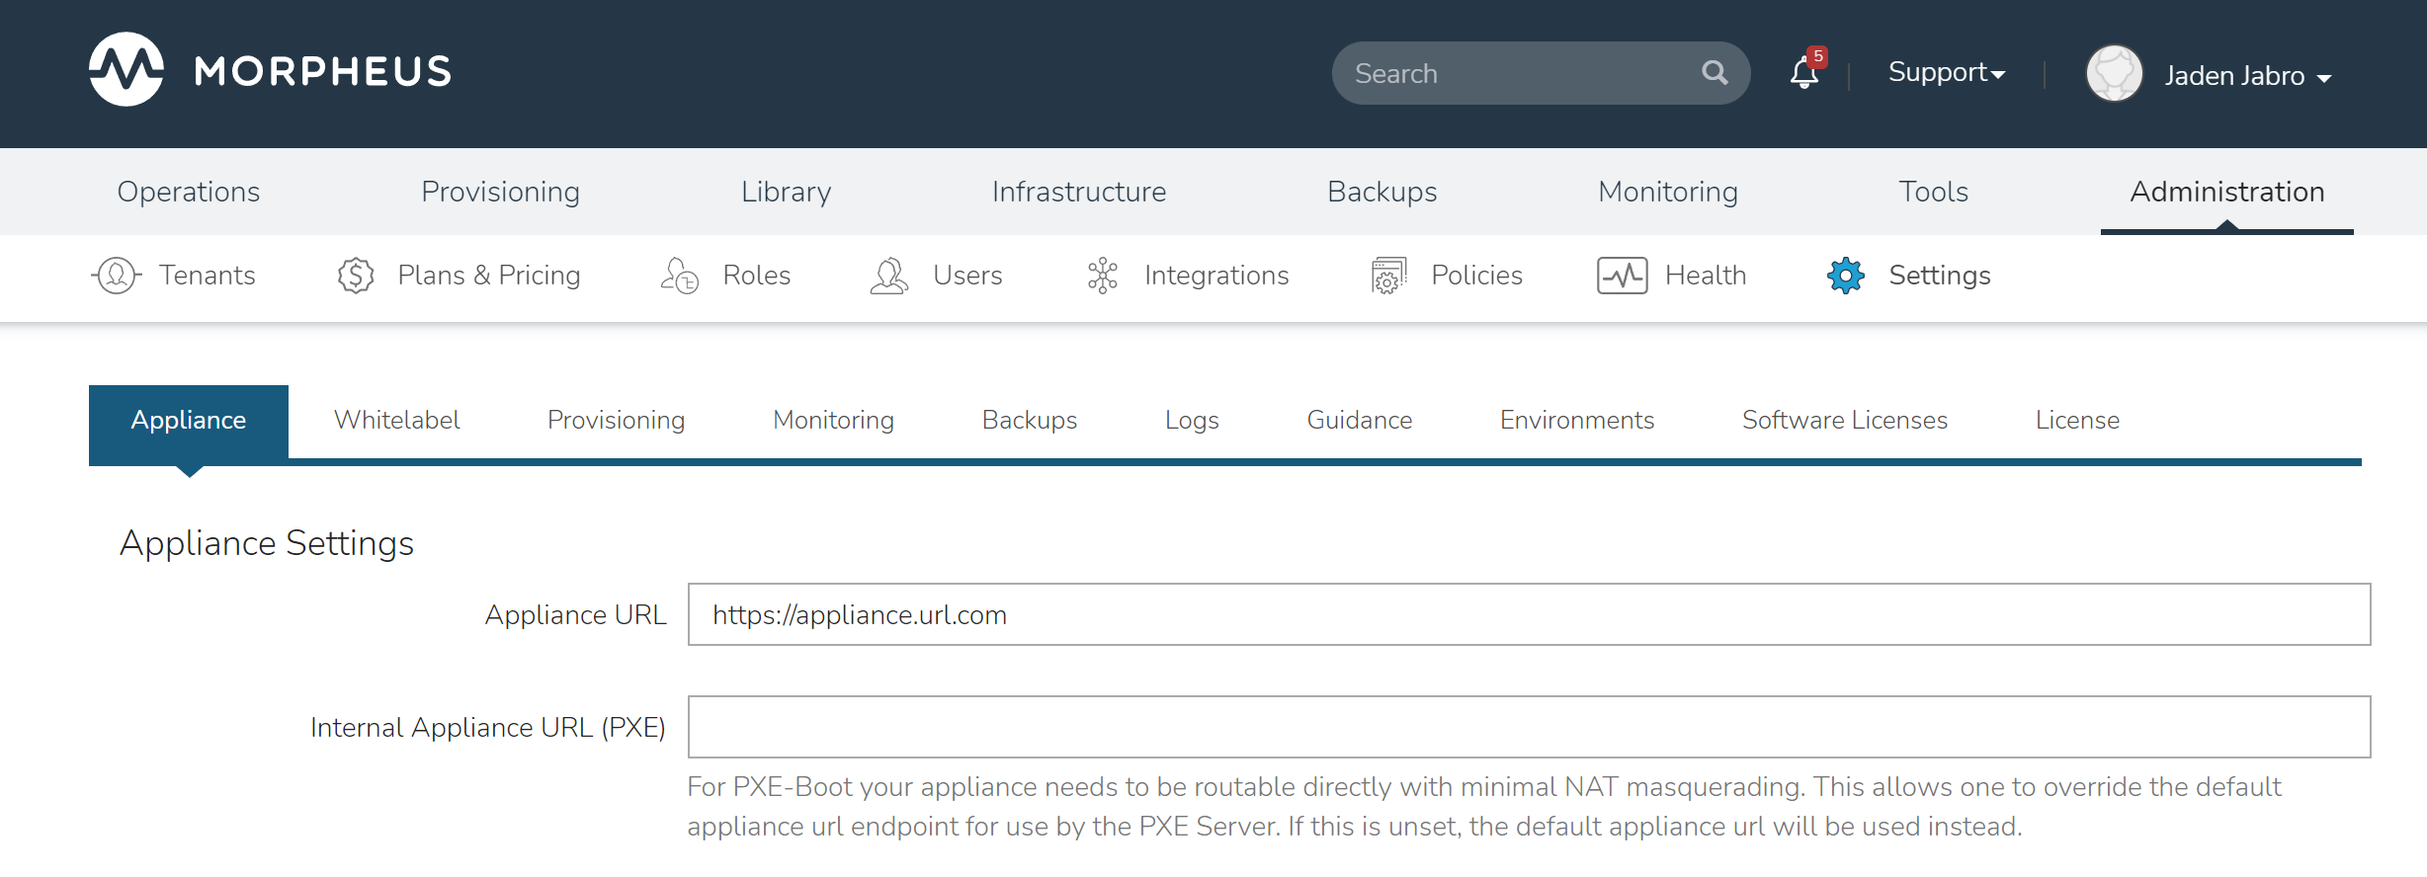Image resolution: width=2427 pixels, height=877 pixels.
Task: Click the Roles icon
Action: pyautogui.click(x=680, y=276)
